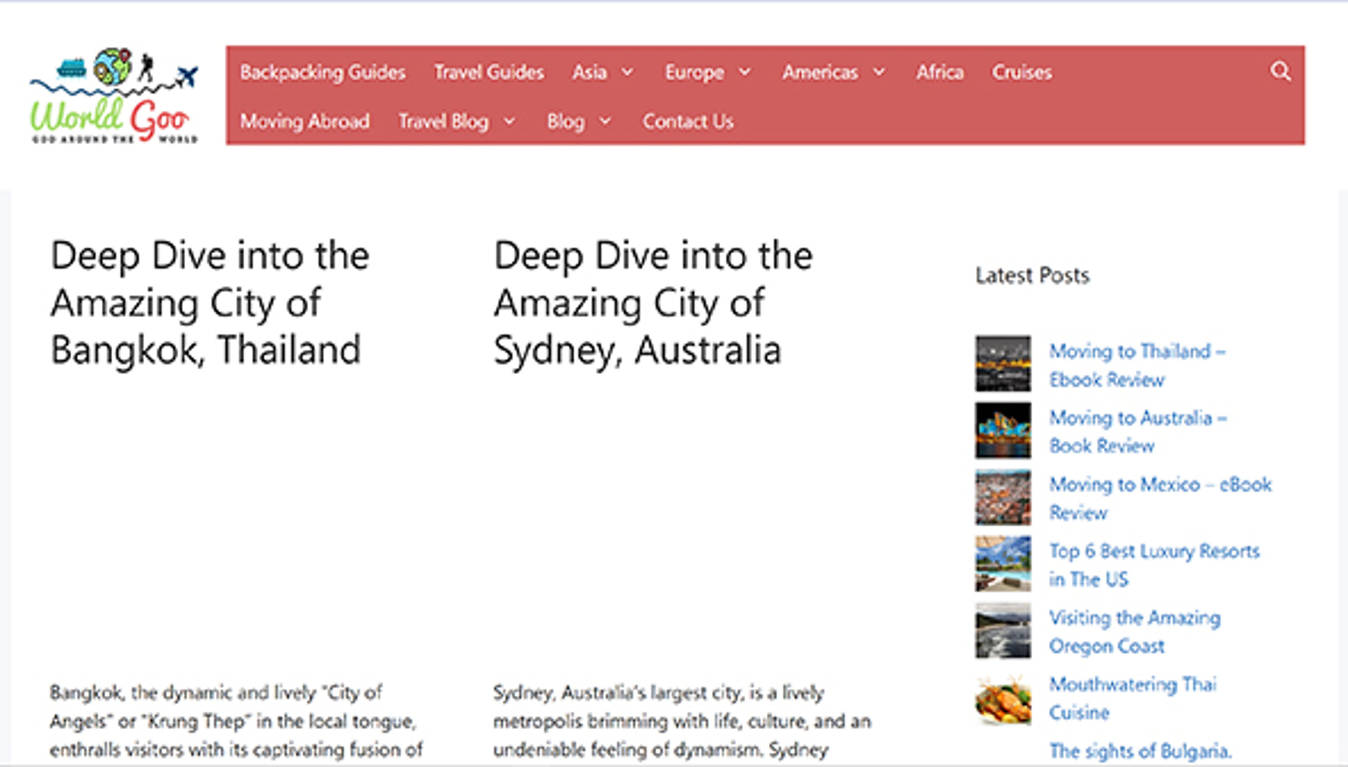Click the World Goo site logo
This screenshot has height=767, width=1348.
tap(114, 96)
